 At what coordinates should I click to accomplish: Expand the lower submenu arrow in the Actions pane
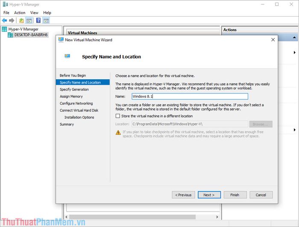pyautogui.click(x=295, y=130)
